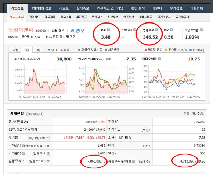
Task: Click the beta value 0.73384
Action: coord(199,146)
